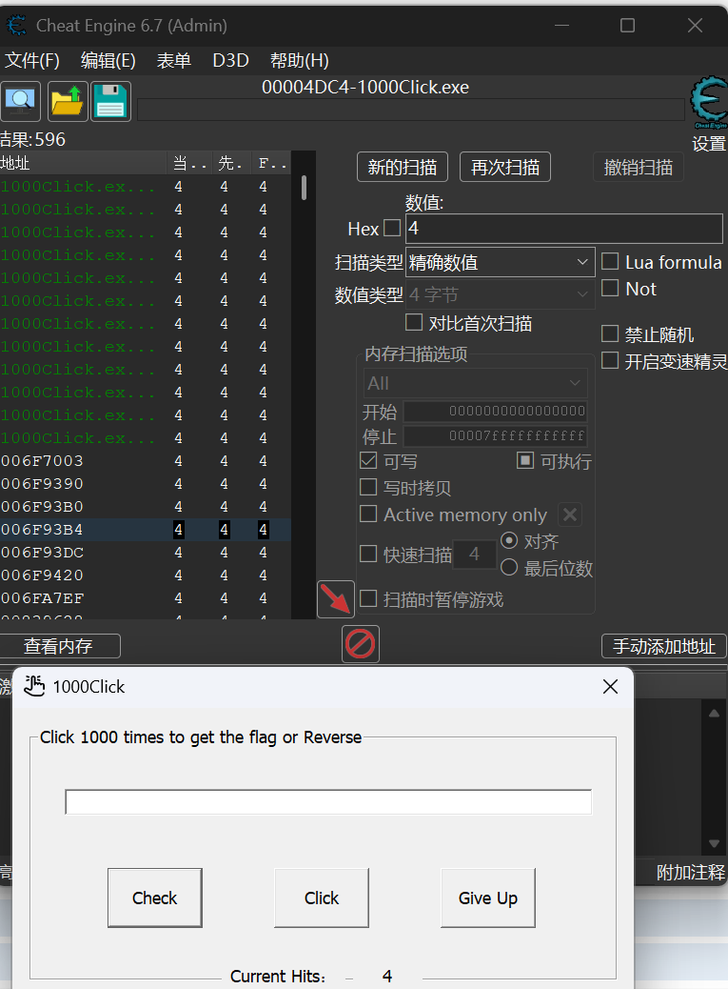Select address row 006F93B0
This screenshot has height=989, width=728.
point(146,507)
